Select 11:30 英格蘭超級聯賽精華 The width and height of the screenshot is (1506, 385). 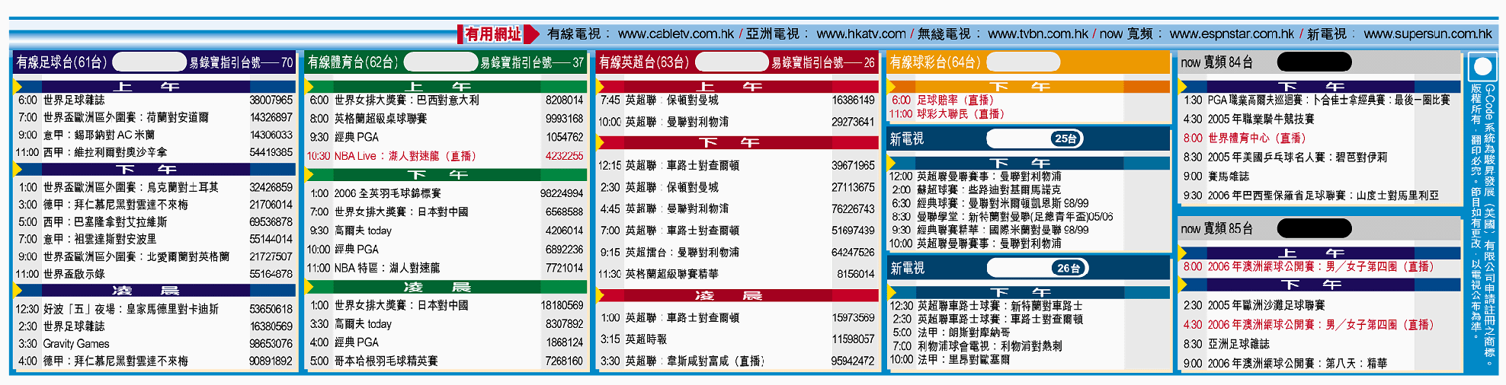737,274
